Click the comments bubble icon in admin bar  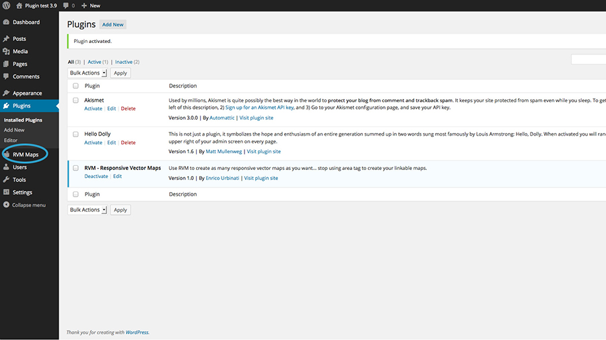[66, 5]
